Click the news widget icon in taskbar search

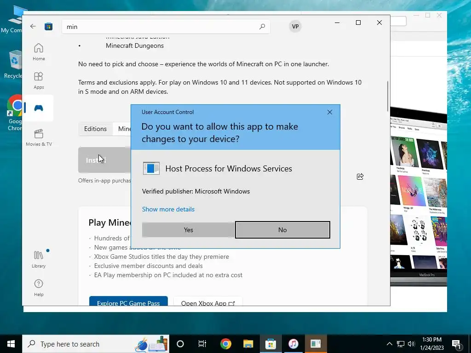pyautogui.click(x=150, y=344)
